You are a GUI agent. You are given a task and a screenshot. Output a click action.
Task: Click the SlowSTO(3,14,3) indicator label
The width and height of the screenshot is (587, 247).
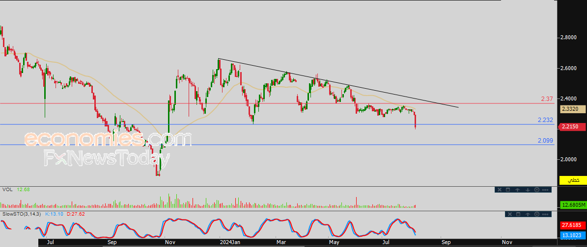[22, 214]
